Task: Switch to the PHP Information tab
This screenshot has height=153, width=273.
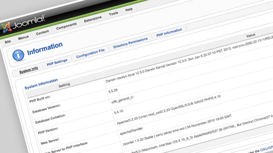Action: [169, 32]
